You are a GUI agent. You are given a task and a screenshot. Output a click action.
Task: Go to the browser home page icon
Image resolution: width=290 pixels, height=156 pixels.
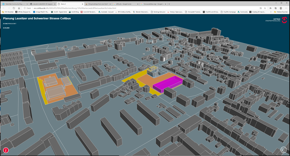click(x=19, y=8)
